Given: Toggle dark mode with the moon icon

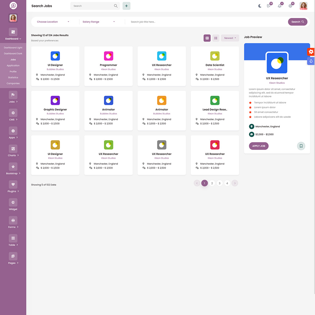Looking at the screenshot, I should coord(260,6).
